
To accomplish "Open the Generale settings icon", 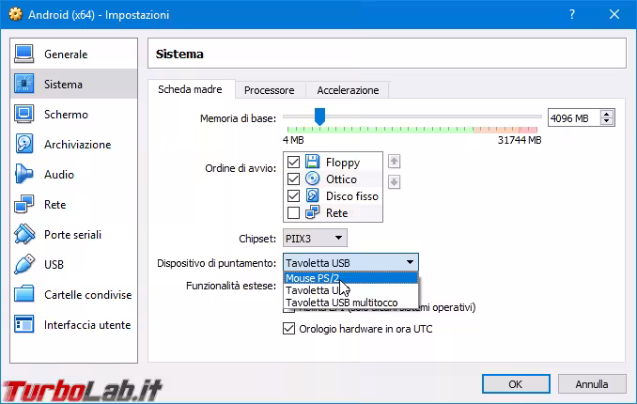I will [24, 54].
